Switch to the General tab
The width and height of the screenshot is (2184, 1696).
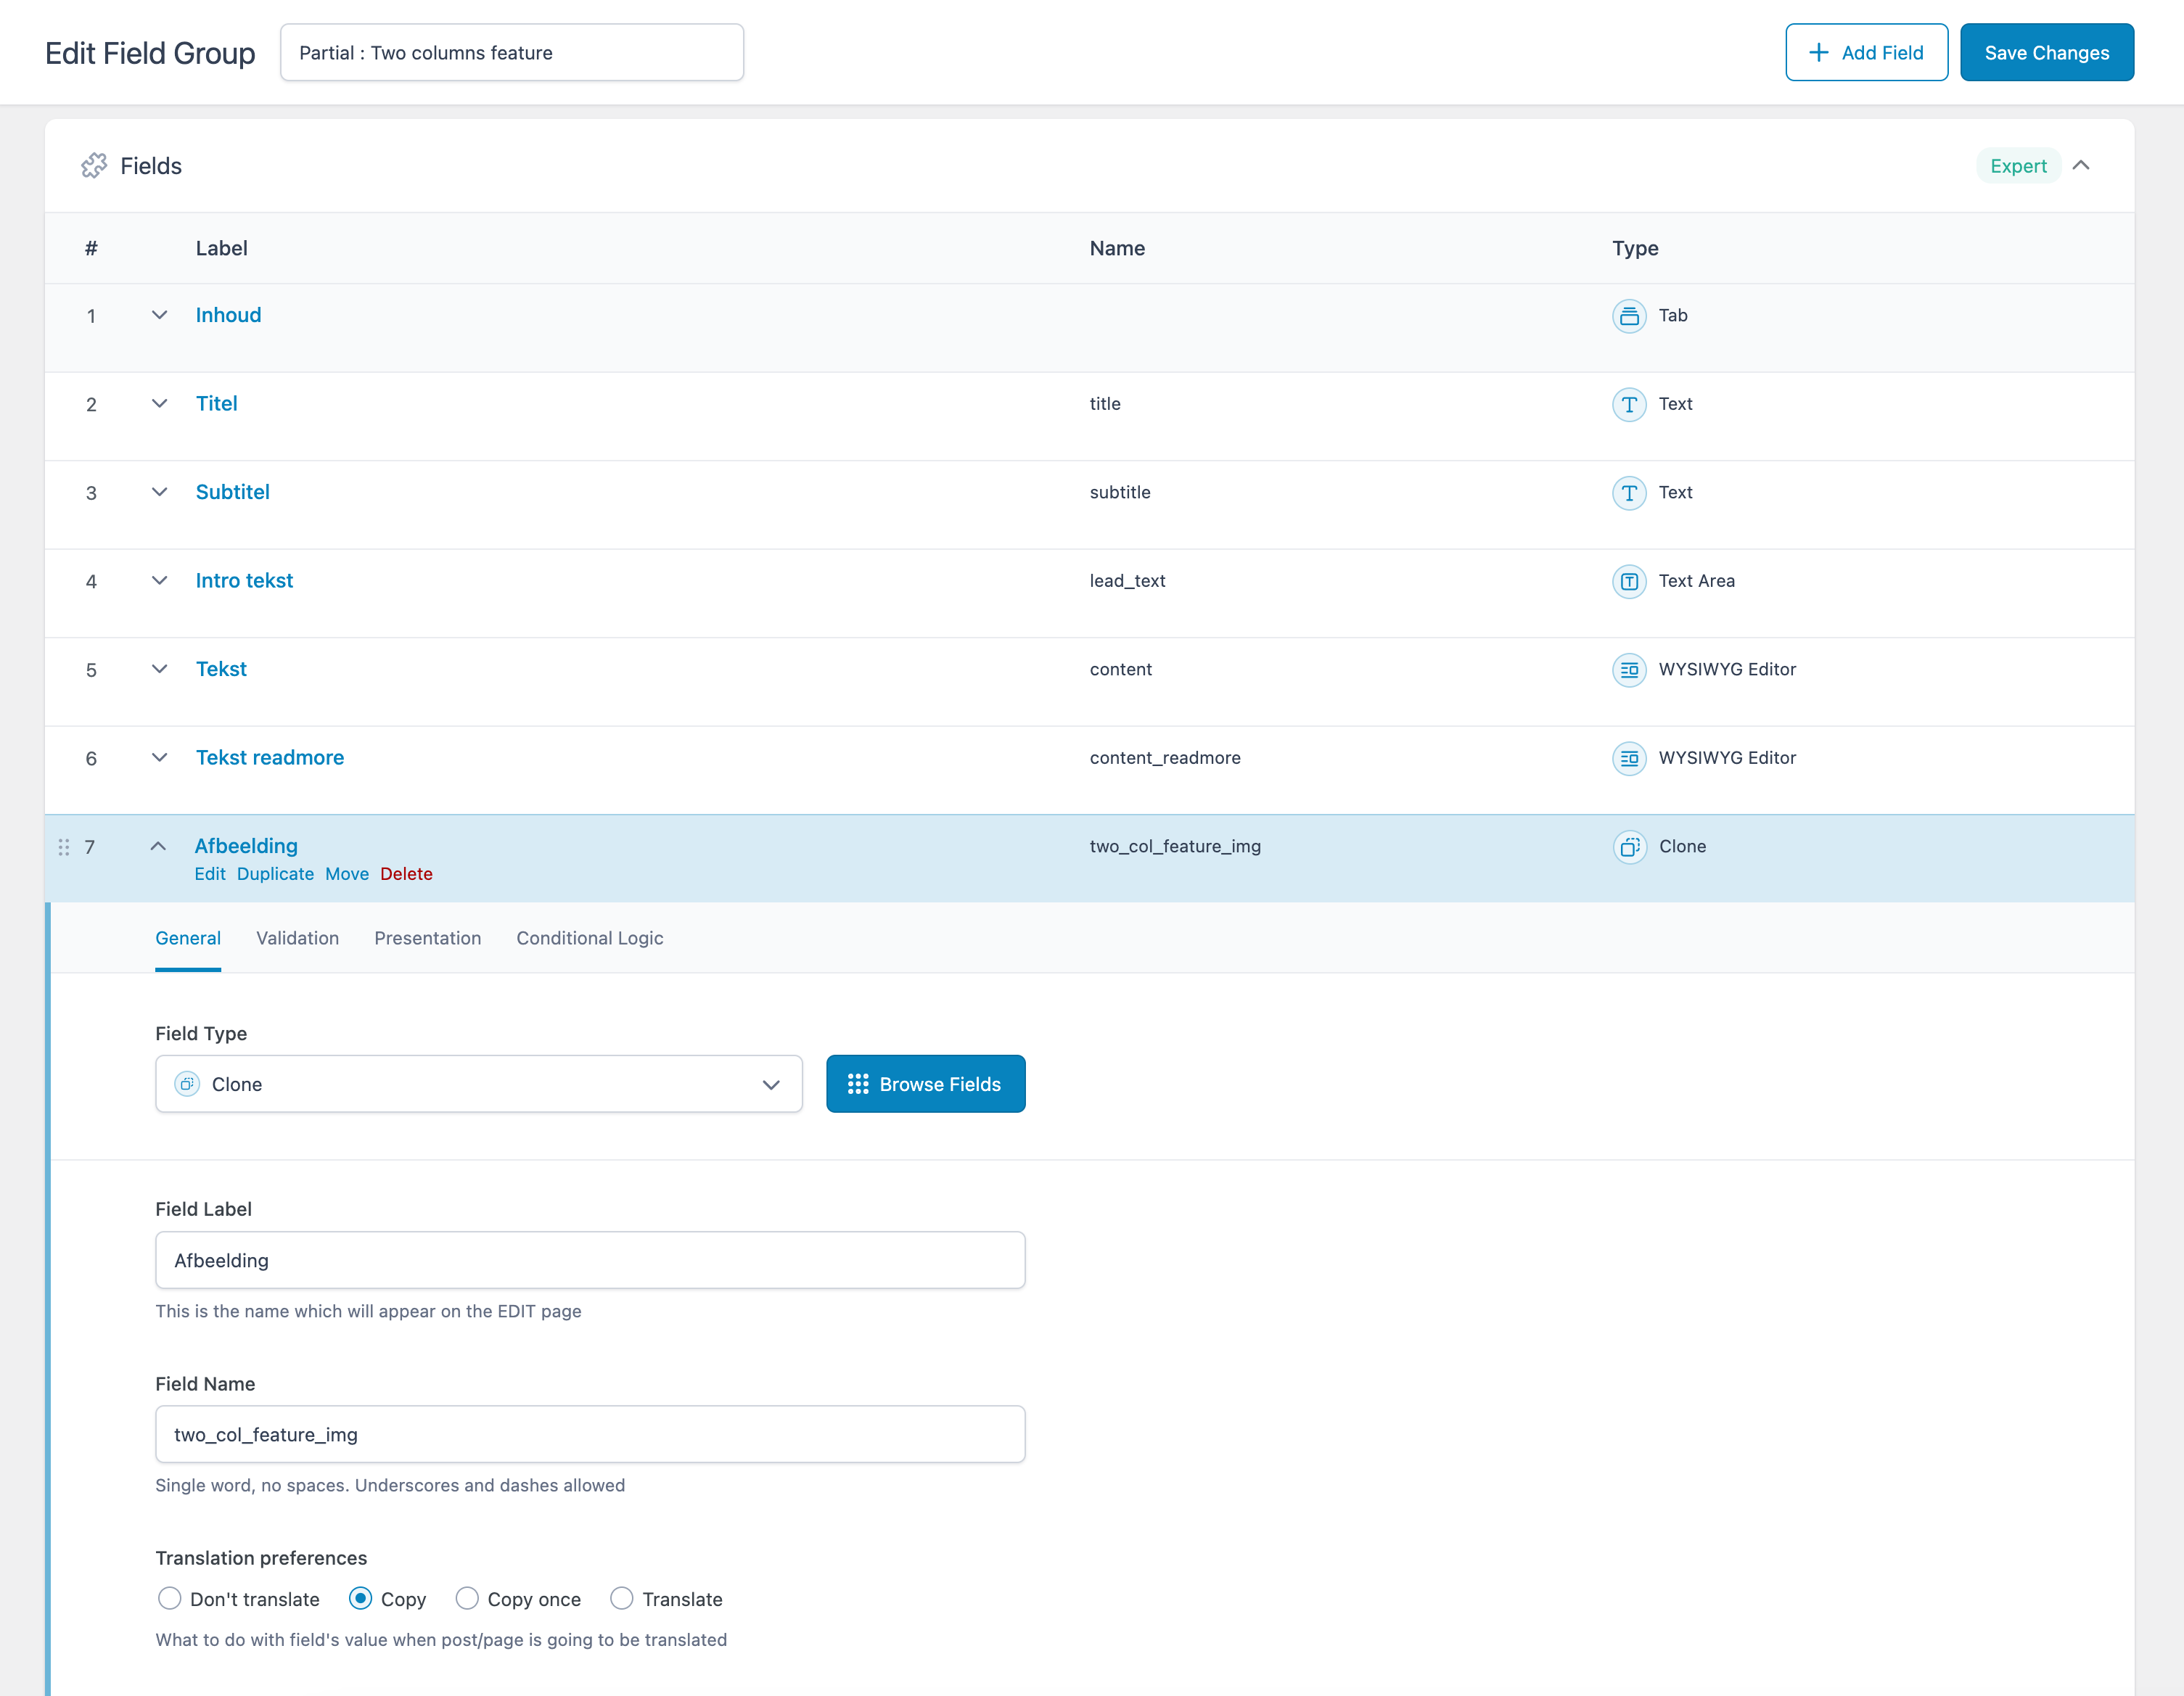point(188,938)
